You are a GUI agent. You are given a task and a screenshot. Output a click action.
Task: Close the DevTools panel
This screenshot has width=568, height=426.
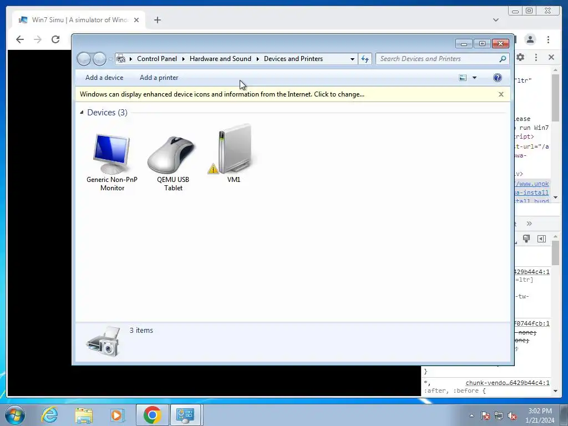[x=551, y=57]
